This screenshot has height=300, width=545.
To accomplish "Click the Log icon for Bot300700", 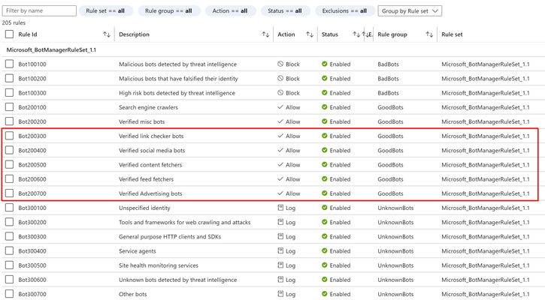I will [x=280, y=294].
